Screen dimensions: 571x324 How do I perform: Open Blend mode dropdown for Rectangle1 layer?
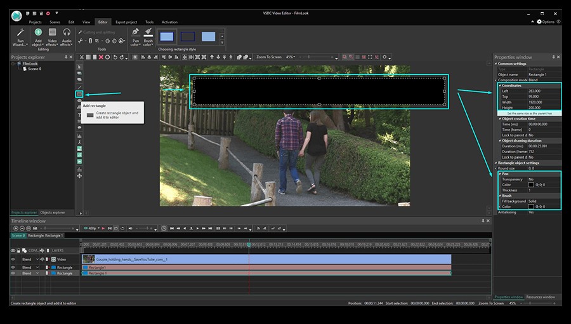coord(37,267)
